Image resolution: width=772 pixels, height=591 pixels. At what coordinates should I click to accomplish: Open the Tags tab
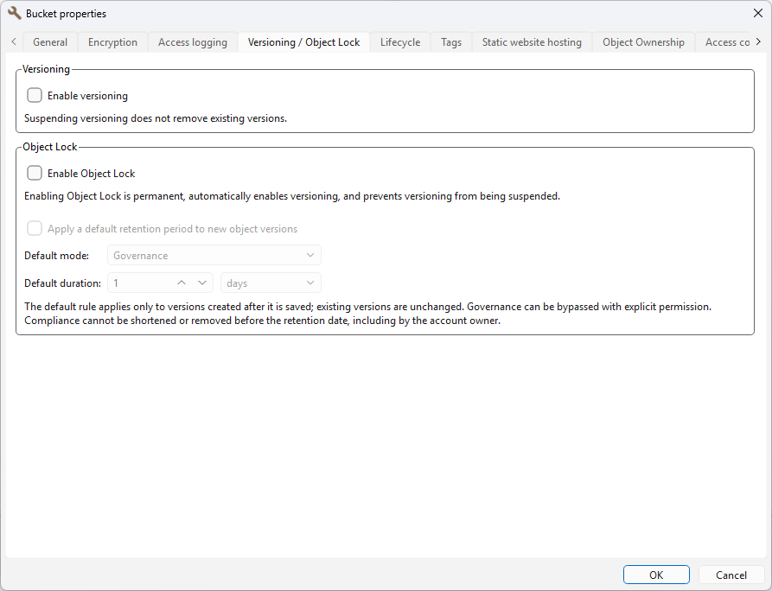coord(451,42)
